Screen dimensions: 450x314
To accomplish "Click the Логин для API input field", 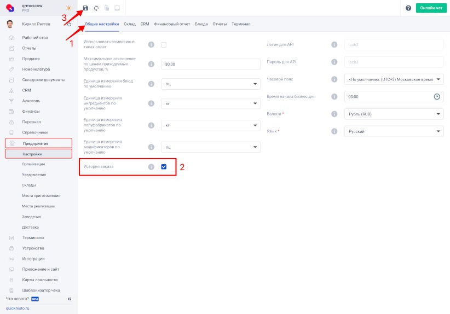I will 394,45.
